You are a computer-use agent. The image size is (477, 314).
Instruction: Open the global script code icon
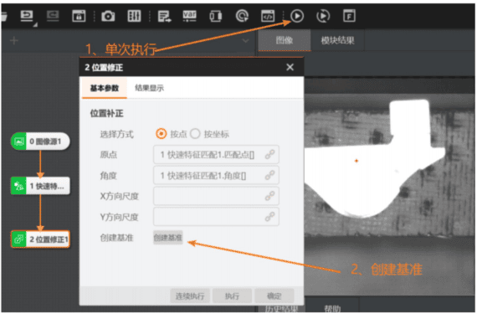[268, 16]
